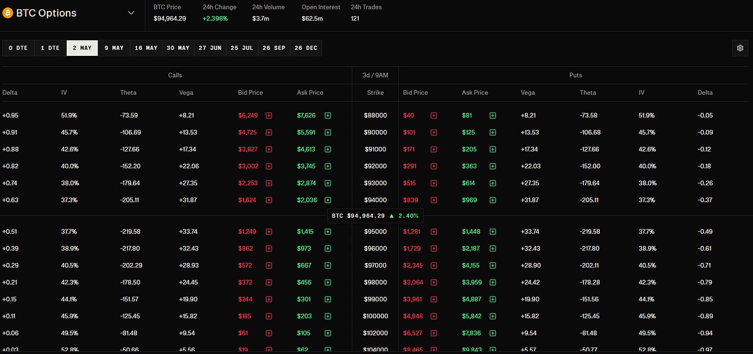Click red plus beside call bid $372

click(x=269, y=283)
